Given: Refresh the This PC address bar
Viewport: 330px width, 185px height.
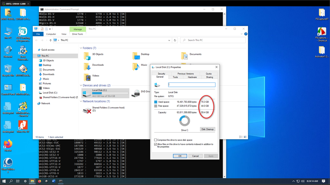Looking at the screenshot, I should [175, 40].
